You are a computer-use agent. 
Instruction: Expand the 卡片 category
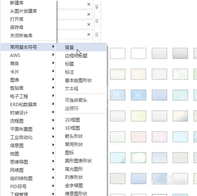(x=28, y=72)
